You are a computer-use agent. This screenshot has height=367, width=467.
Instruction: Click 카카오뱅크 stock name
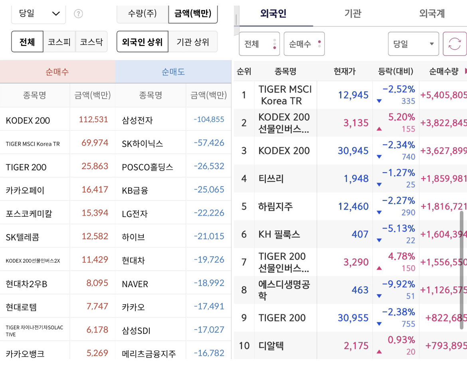[x=25, y=354]
